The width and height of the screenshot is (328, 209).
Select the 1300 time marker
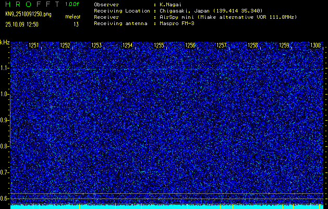(315, 45)
